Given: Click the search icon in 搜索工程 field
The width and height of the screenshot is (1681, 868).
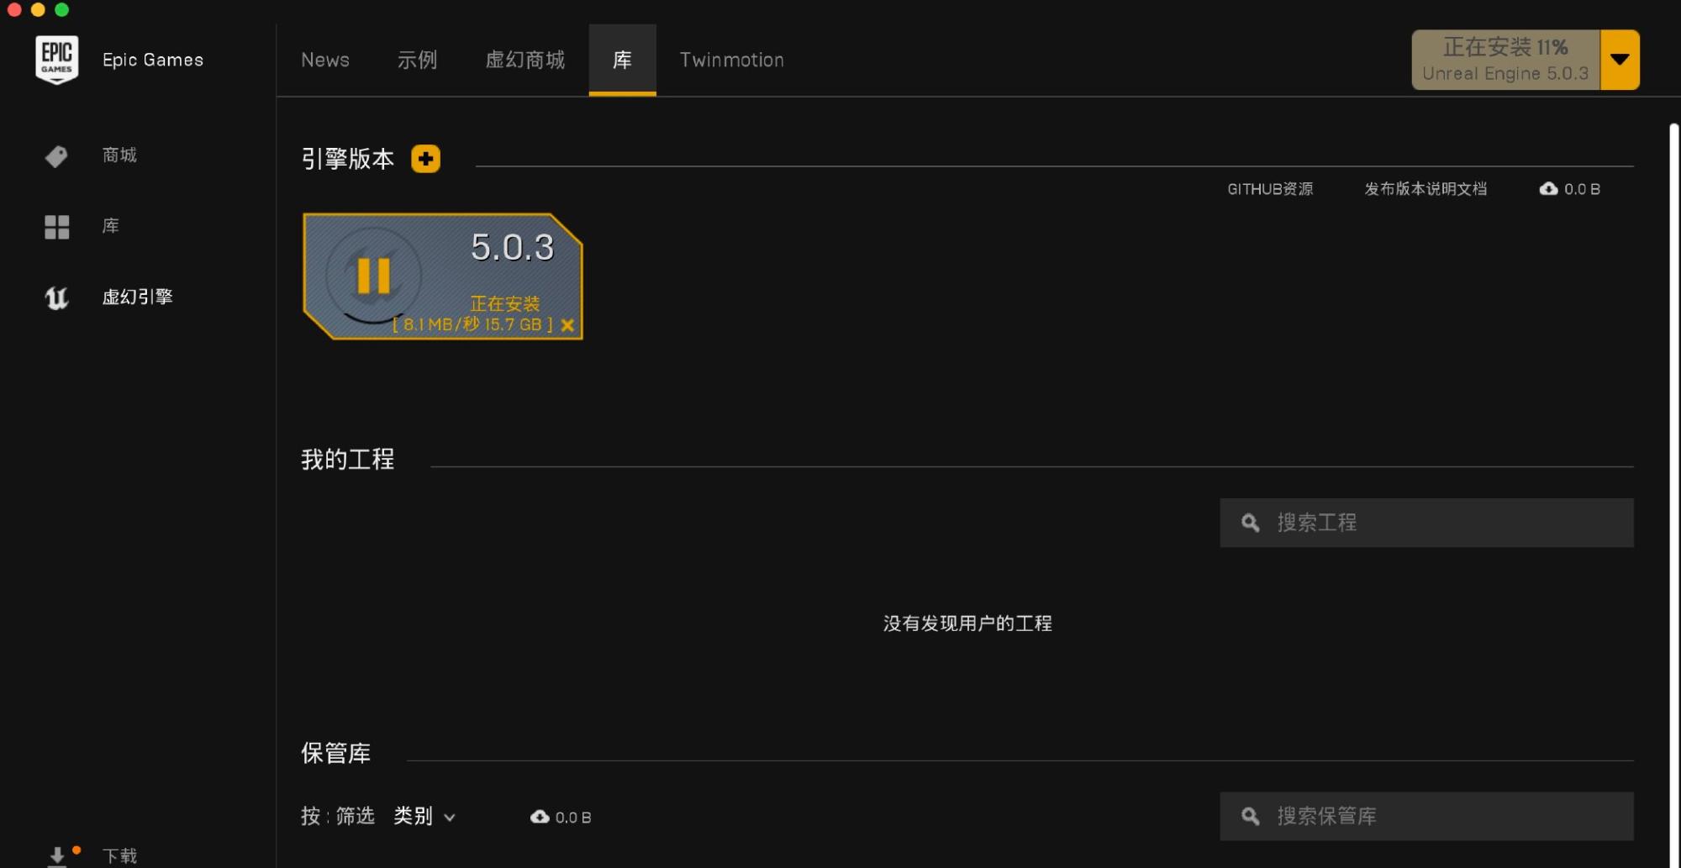Looking at the screenshot, I should tap(1250, 523).
